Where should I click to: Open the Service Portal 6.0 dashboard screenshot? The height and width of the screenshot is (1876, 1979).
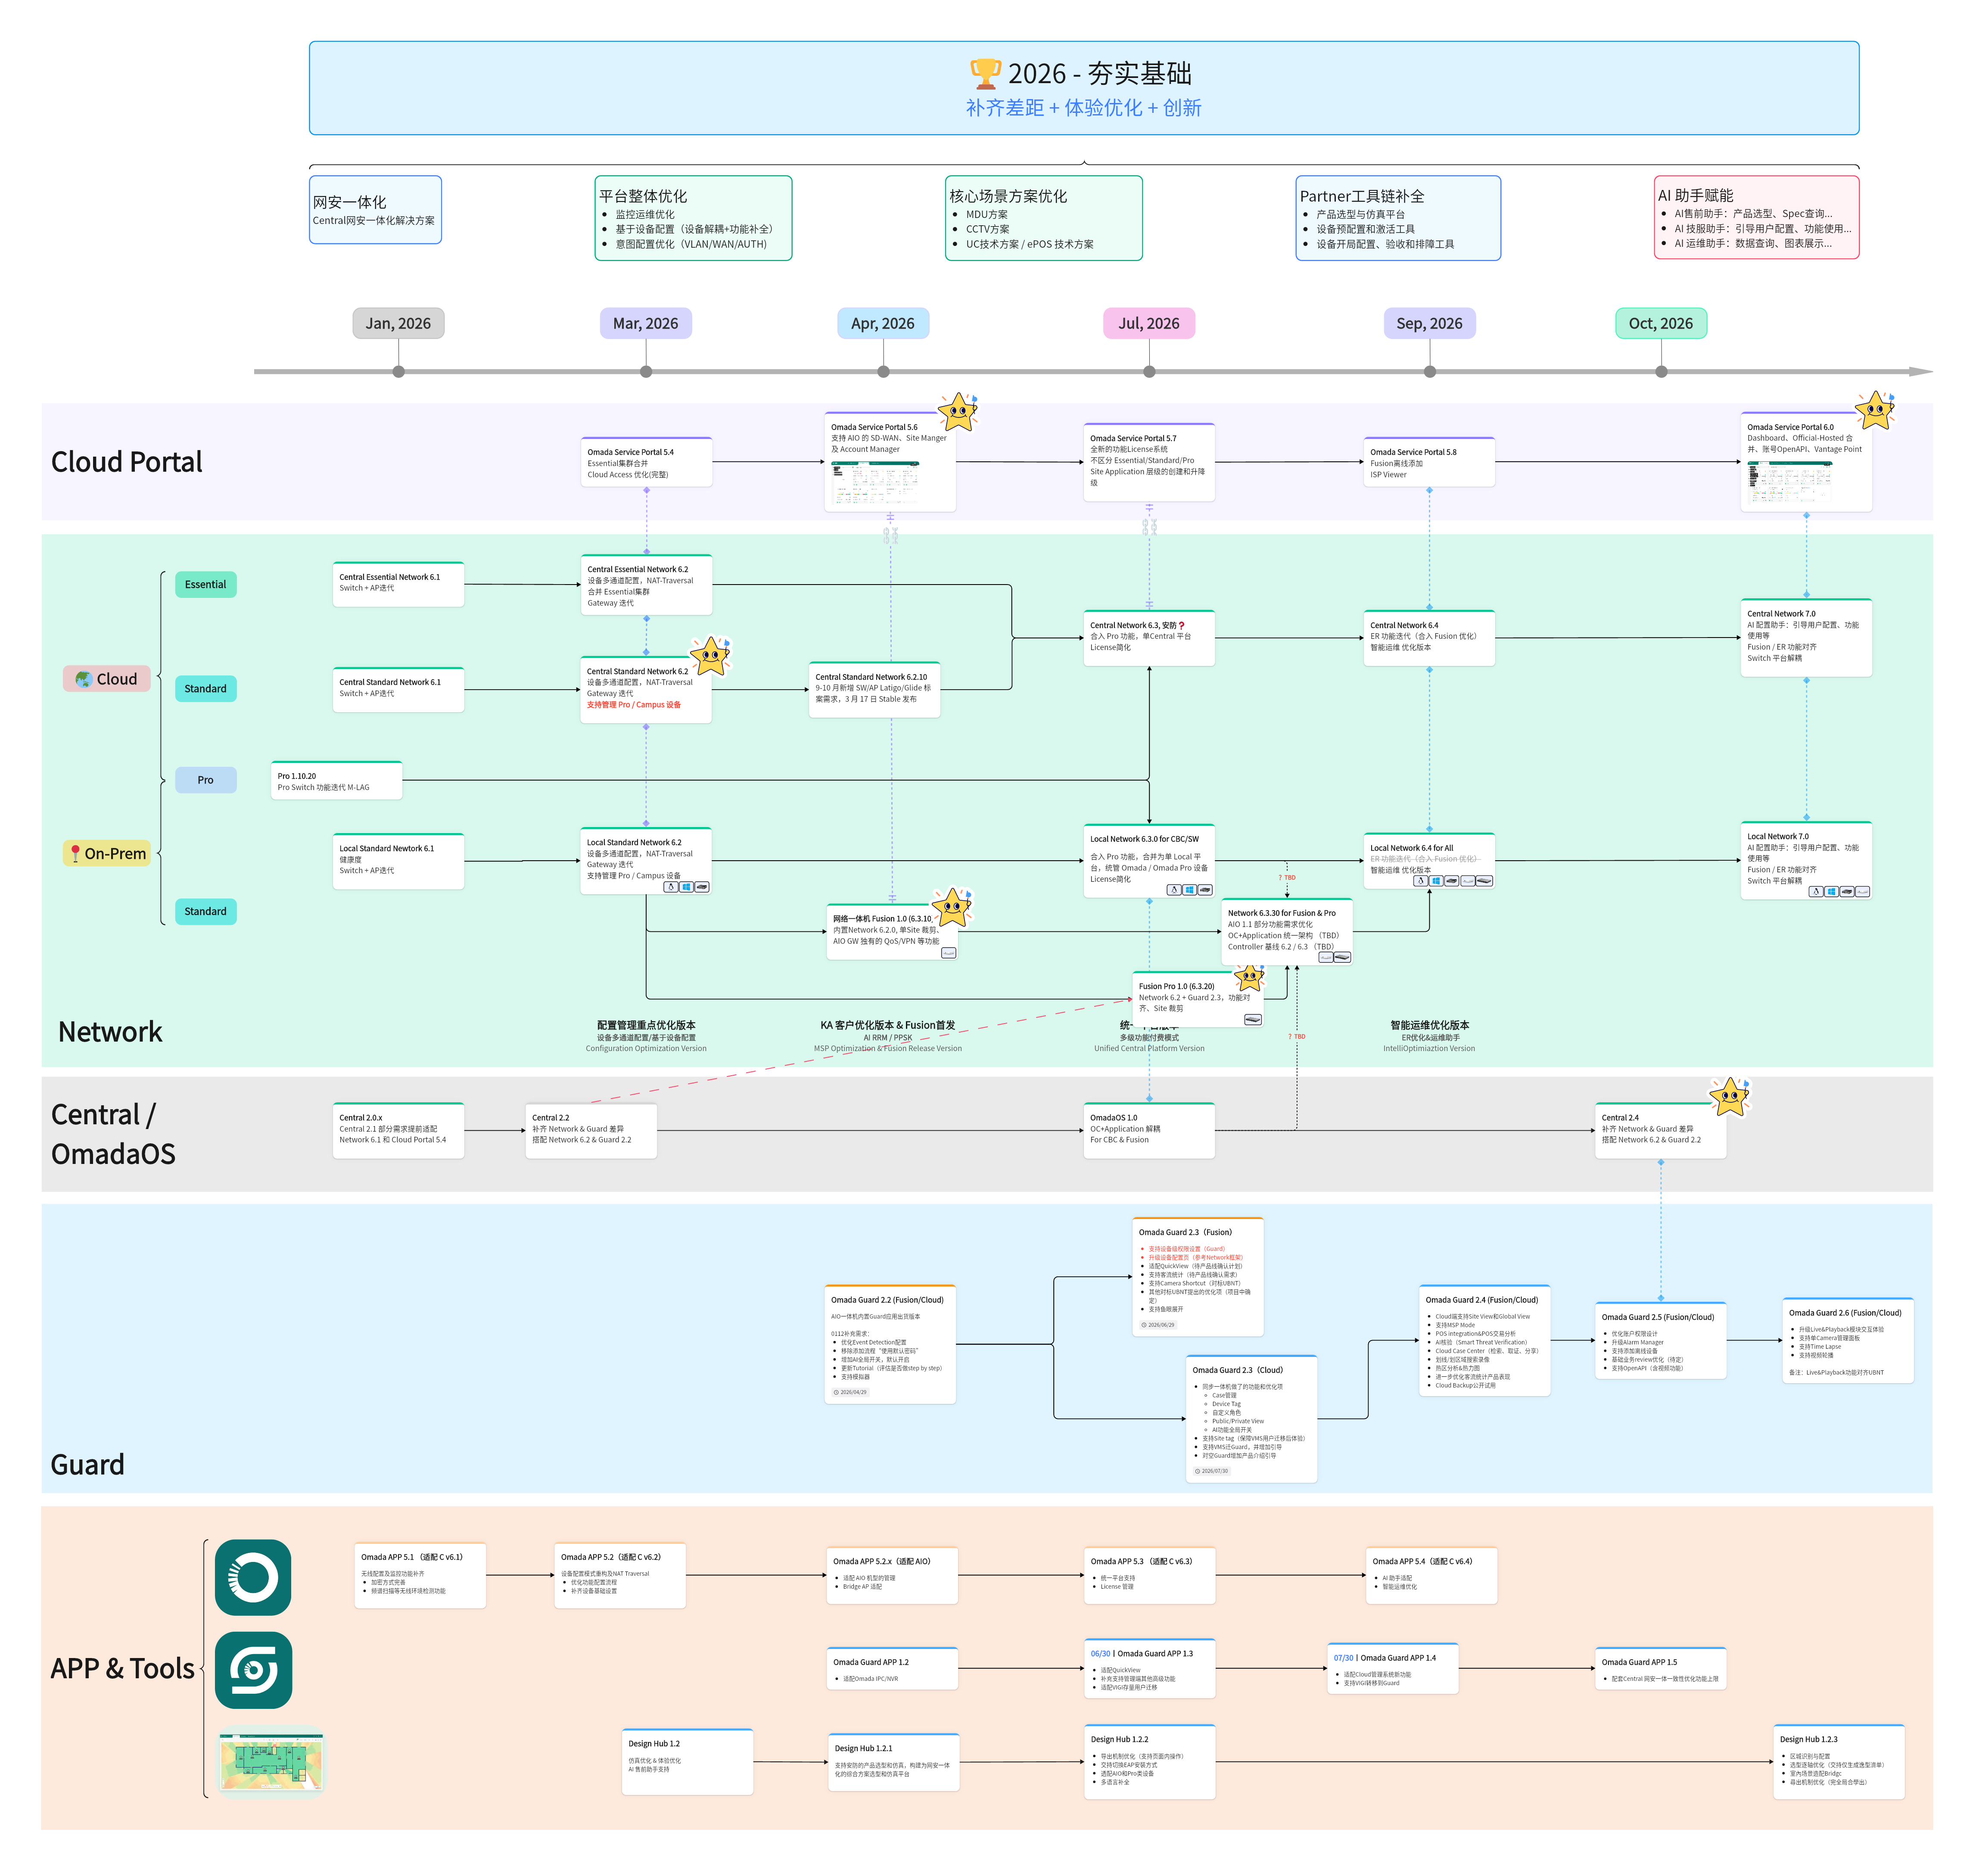pyautogui.click(x=1790, y=483)
